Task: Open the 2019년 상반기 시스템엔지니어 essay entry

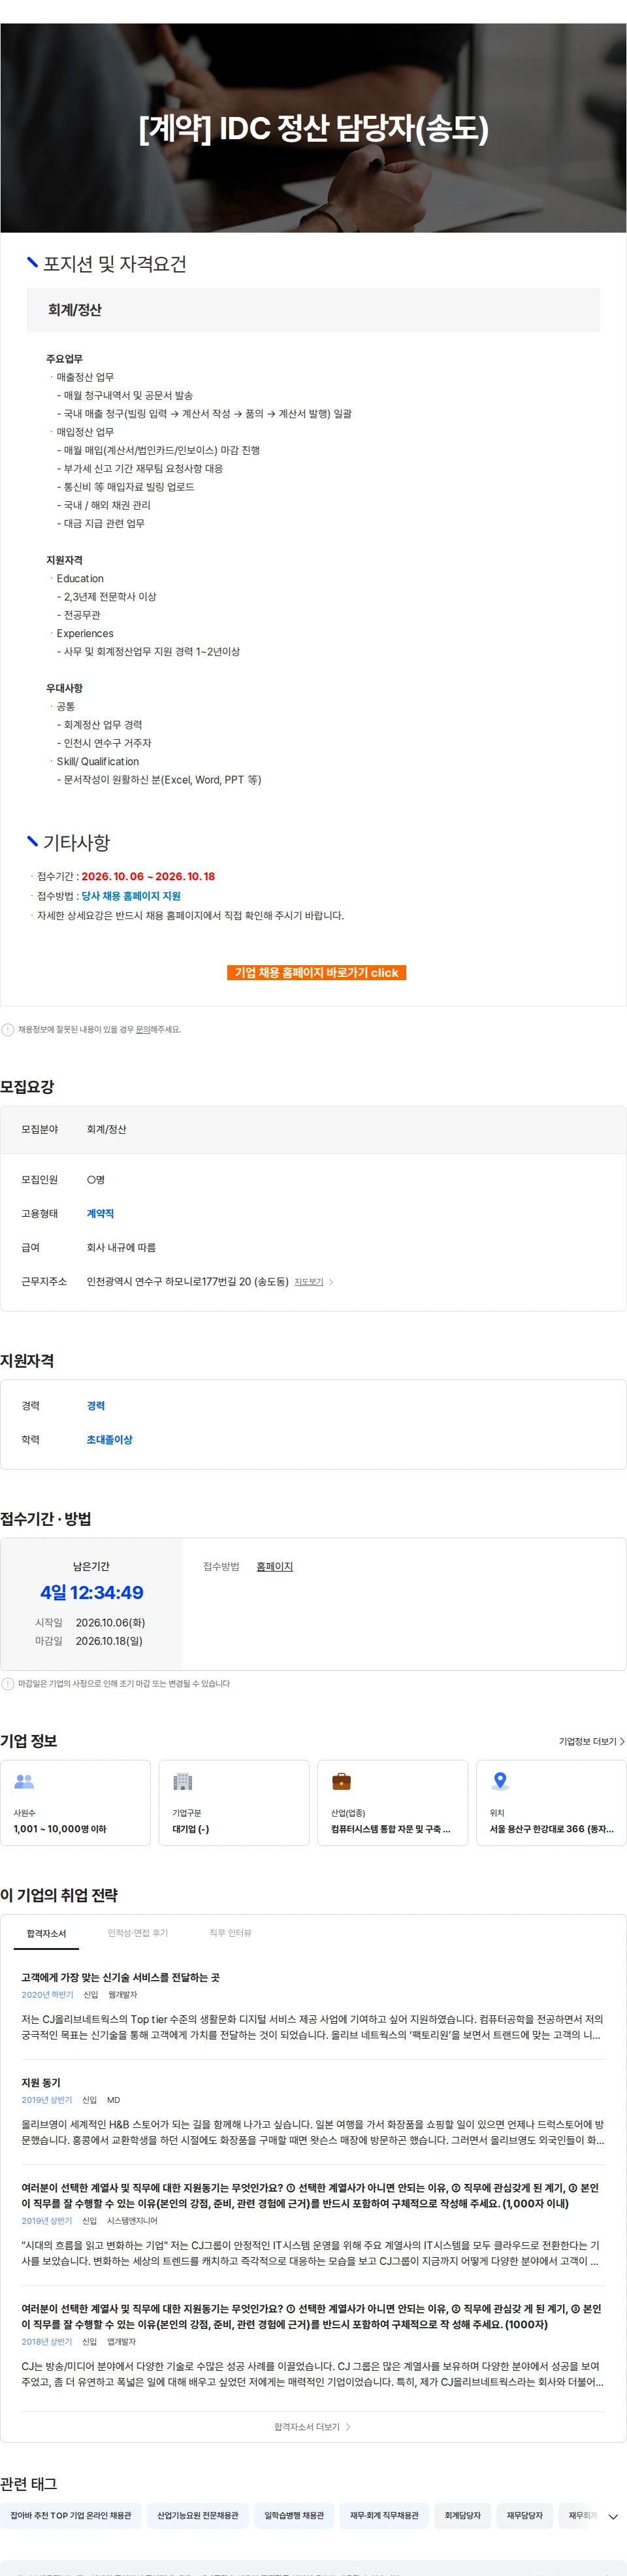Action: [312, 2224]
